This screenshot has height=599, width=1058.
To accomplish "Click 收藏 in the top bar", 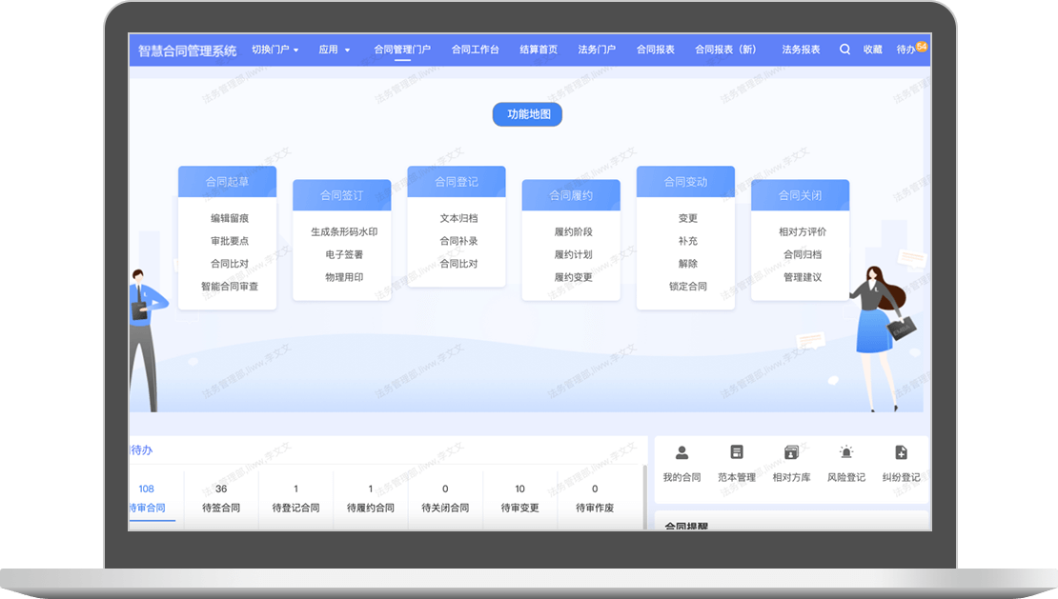I will [x=872, y=50].
